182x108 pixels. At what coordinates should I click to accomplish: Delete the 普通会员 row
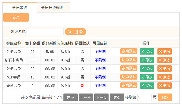pyautogui.click(x=165, y=86)
